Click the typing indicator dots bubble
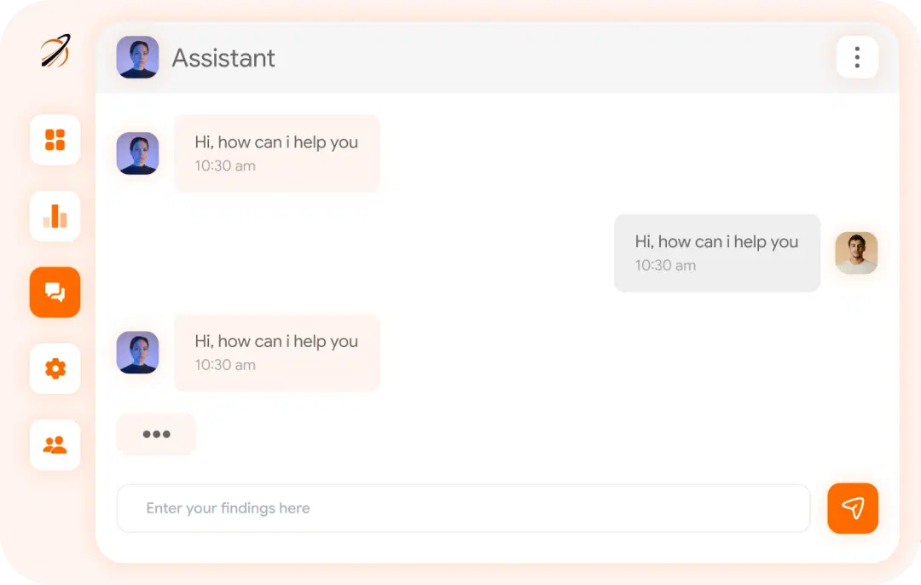The width and height of the screenshot is (921, 585). pyautogui.click(x=156, y=434)
